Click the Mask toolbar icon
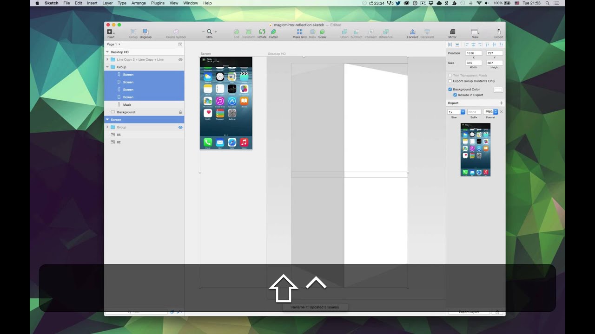The width and height of the screenshot is (595, 334). 312,32
